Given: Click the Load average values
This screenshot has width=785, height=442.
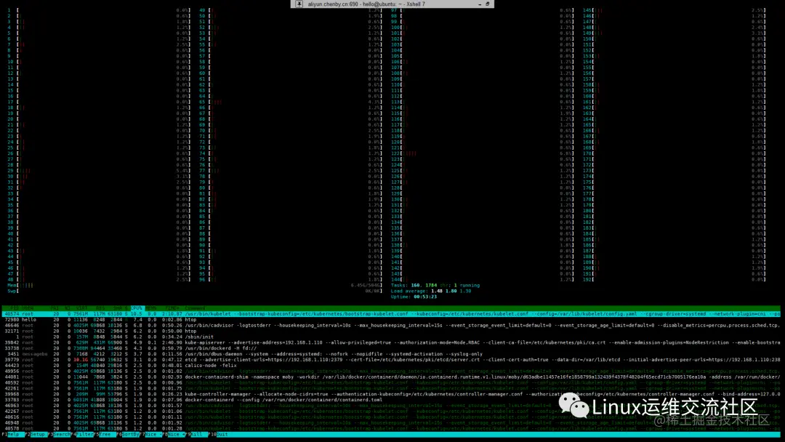Looking at the screenshot, I should (x=451, y=291).
